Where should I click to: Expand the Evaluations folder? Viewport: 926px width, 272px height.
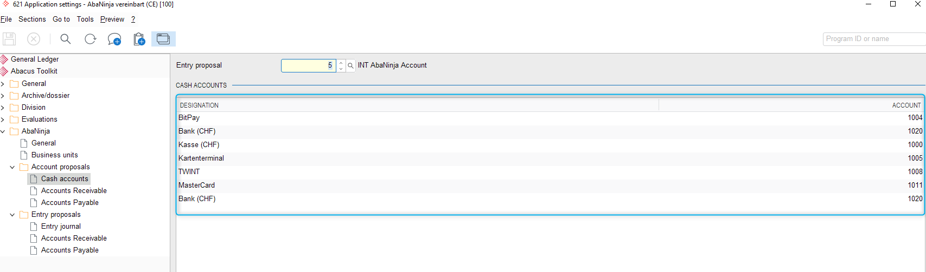coord(3,120)
